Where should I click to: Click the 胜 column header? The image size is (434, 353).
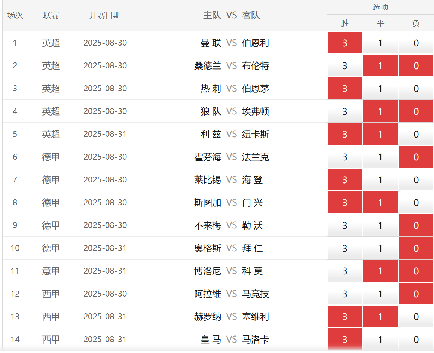[345, 23]
